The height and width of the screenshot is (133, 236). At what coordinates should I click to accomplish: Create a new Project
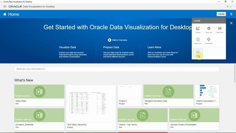pos(198,30)
